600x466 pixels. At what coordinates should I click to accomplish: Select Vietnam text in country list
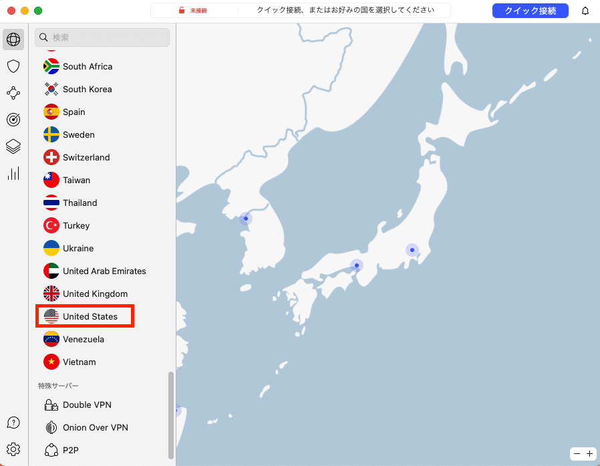click(80, 362)
